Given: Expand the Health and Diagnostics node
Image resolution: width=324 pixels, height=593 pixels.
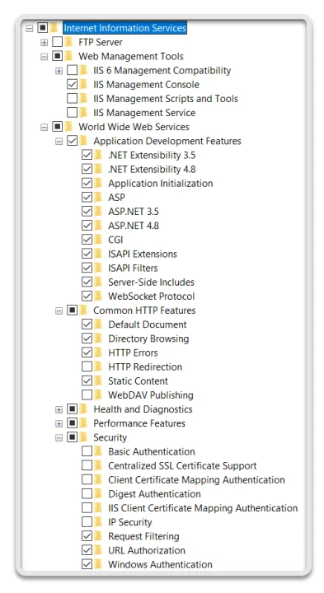Looking at the screenshot, I should [x=59, y=409].
